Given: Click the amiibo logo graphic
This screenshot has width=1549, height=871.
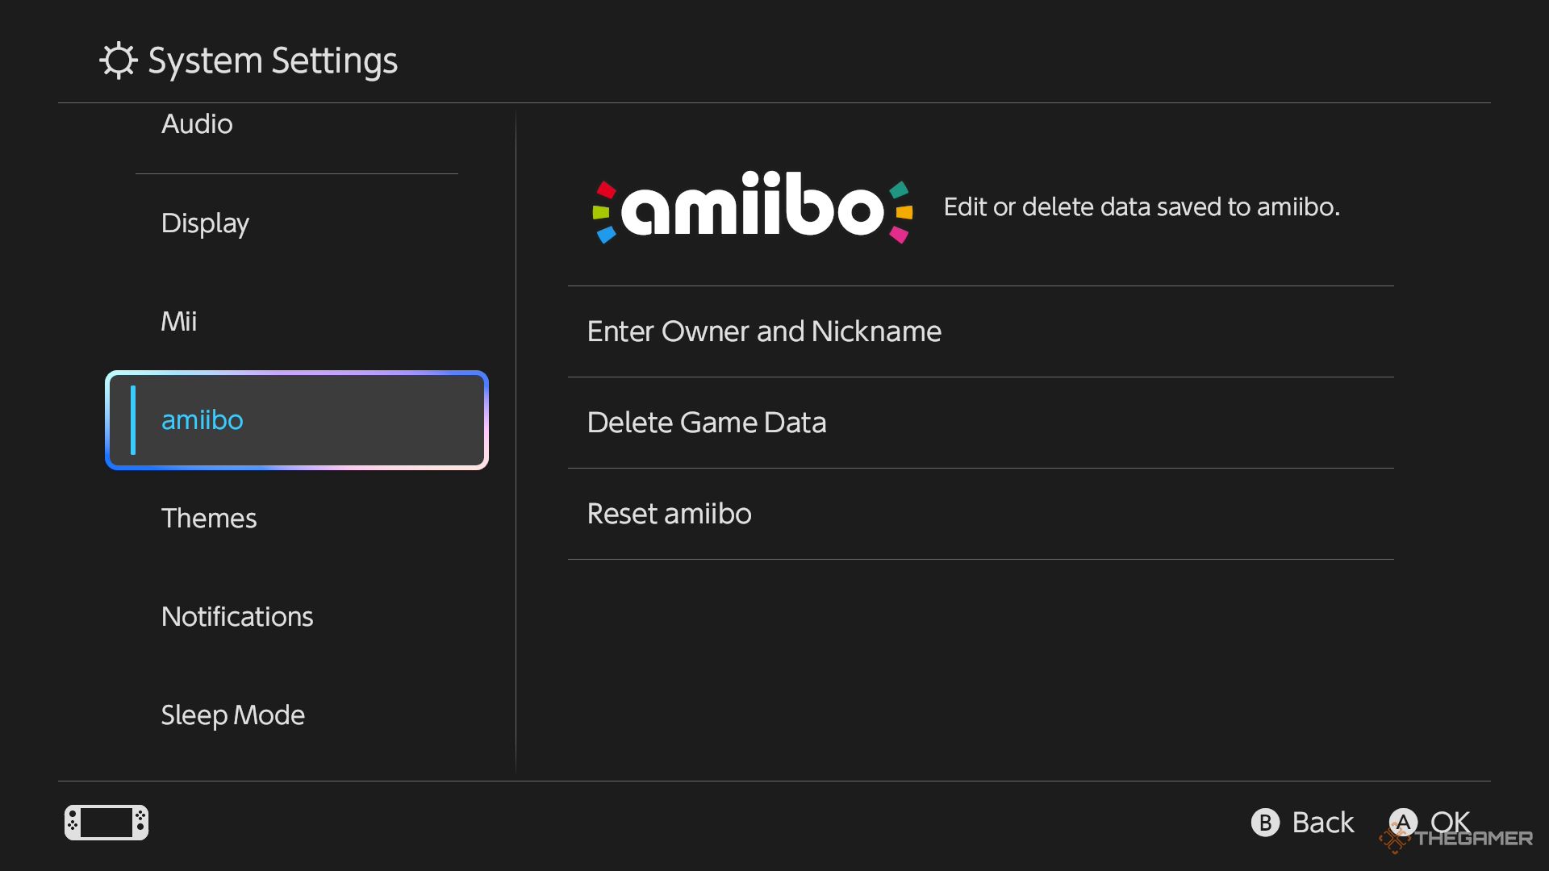Looking at the screenshot, I should (x=753, y=206).
